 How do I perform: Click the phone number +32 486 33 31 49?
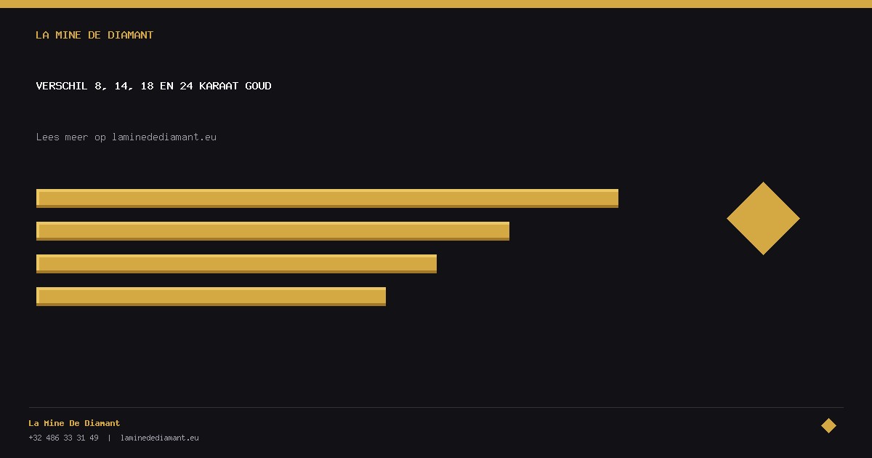click(x=63, y=438)
